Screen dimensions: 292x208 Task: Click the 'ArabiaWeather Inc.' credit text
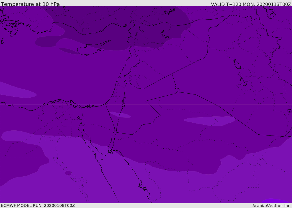point(272,206)
